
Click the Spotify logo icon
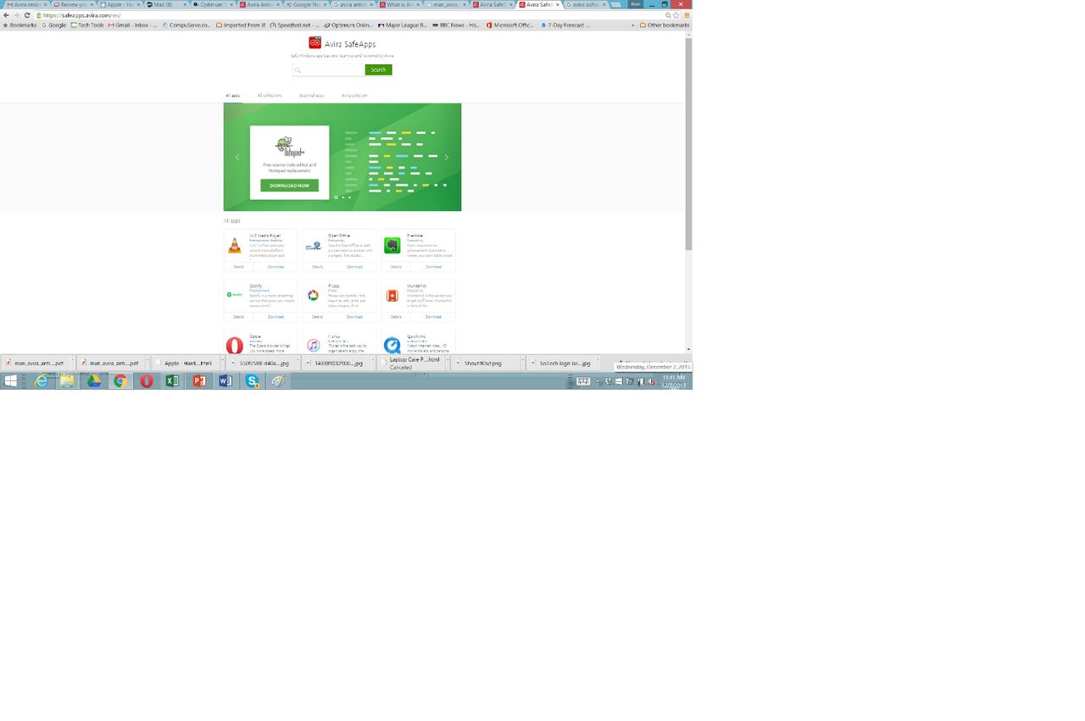pyautogui.click(x=235, y=295)
